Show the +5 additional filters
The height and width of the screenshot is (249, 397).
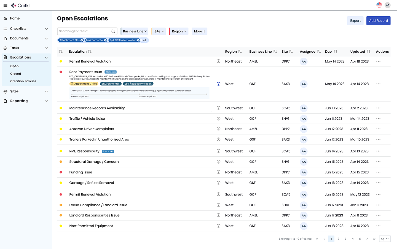[x=144, y=40]
